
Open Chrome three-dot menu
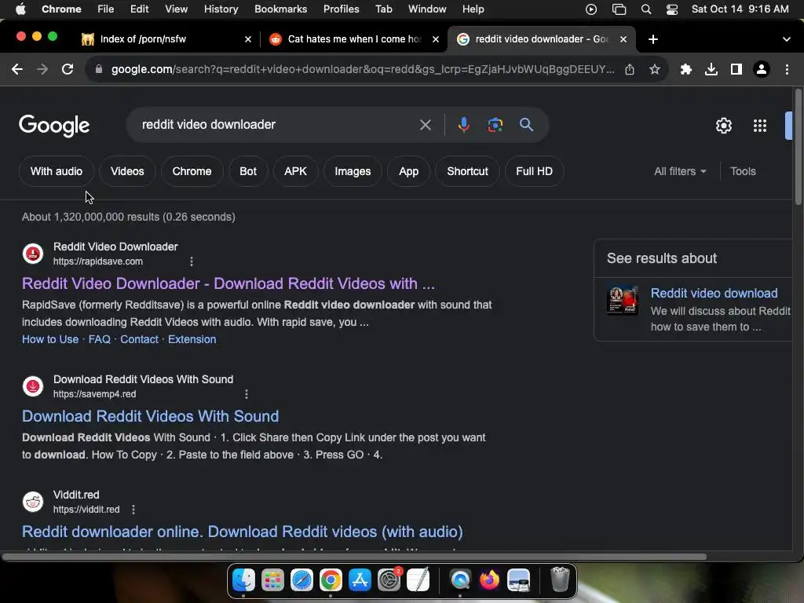coord(787,69)
